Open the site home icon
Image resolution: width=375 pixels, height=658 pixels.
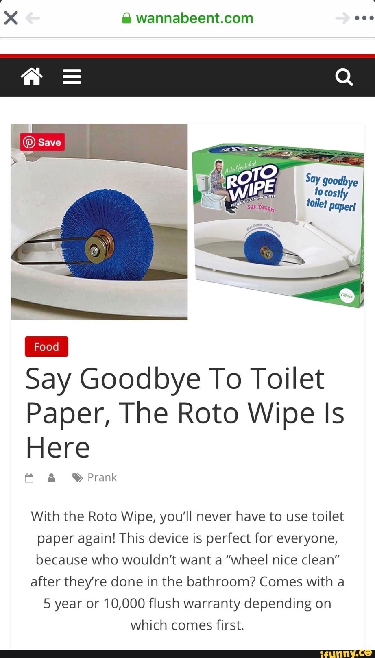tap(32, 76)
